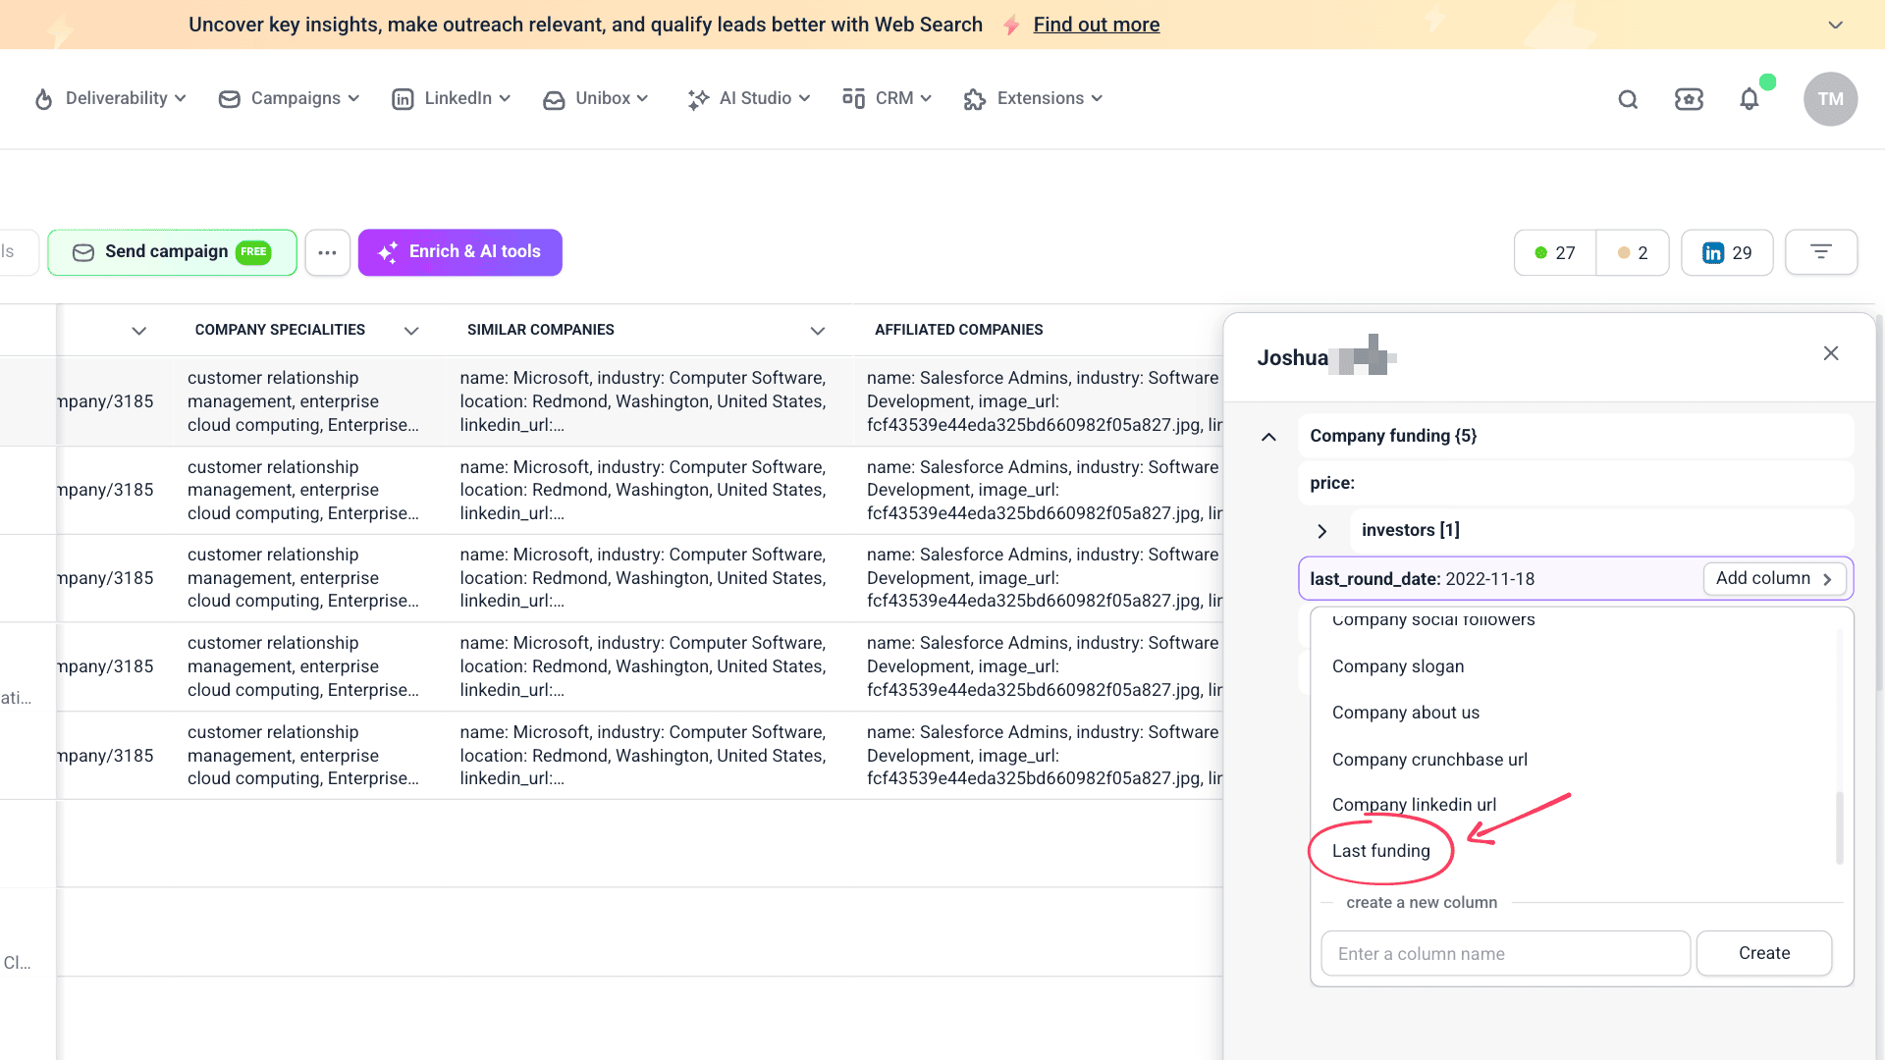This screenshot has width=1885, height=1060.
Task: Open the search icon in top bar
Action: [1628, 99]
